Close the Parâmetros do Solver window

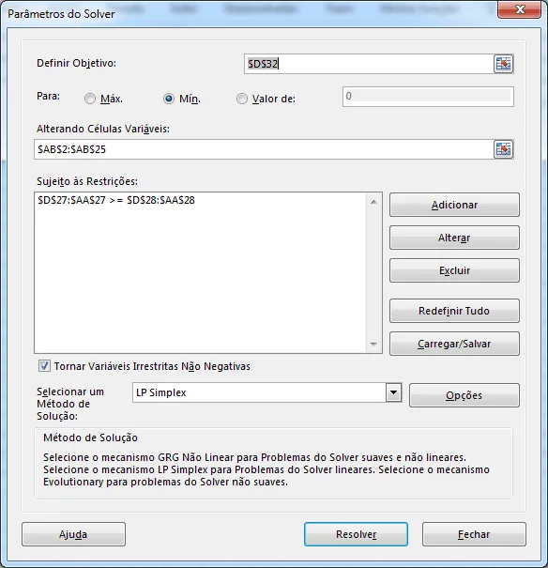pos(520,9)
